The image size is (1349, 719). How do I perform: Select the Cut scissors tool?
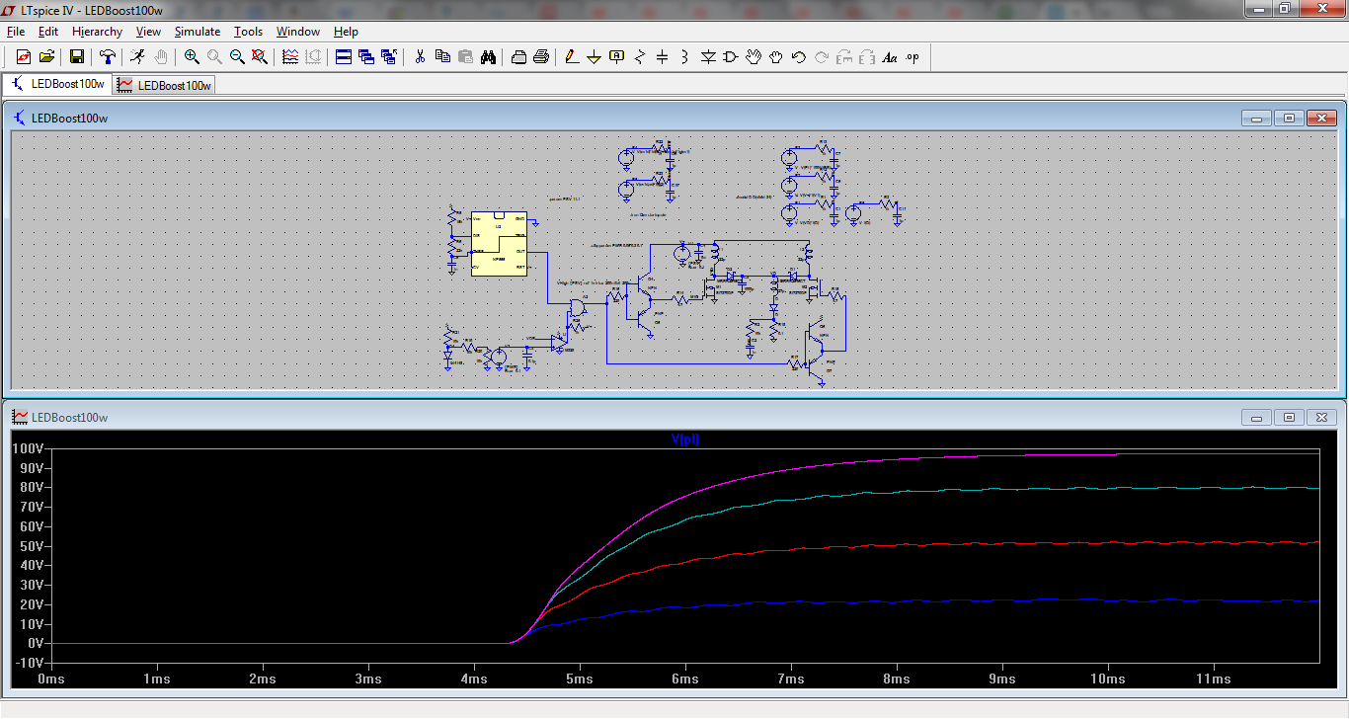point(420,57)
